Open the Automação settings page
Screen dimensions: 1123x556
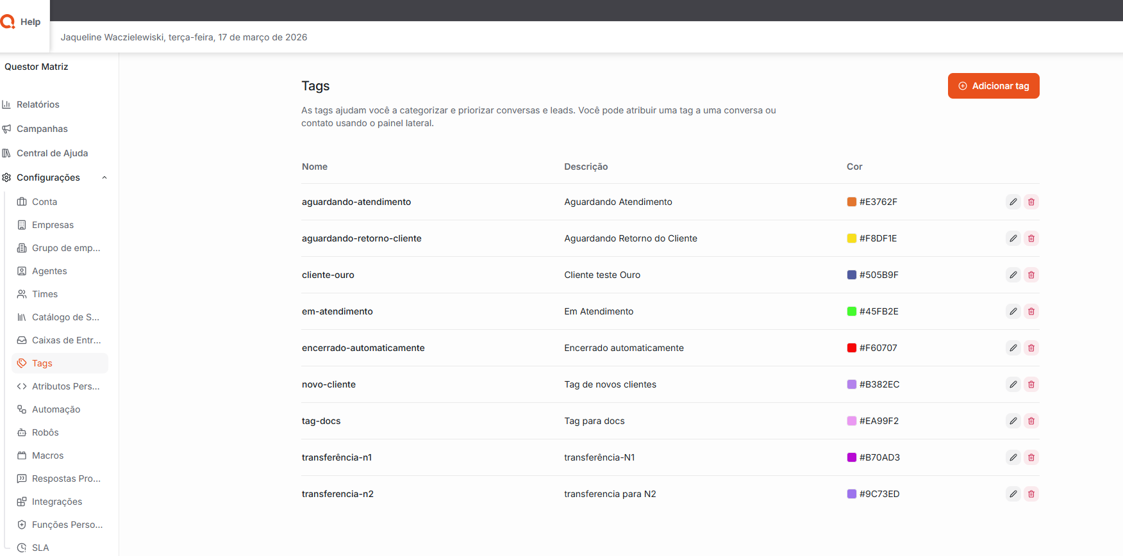point(56,409)
